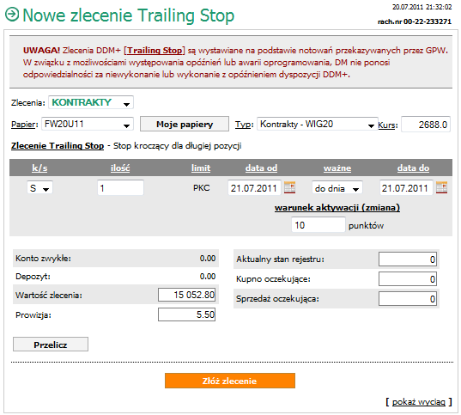Click green arrow icon beside page title
Viewport: 461px width, 415px height.
(12, 14)
